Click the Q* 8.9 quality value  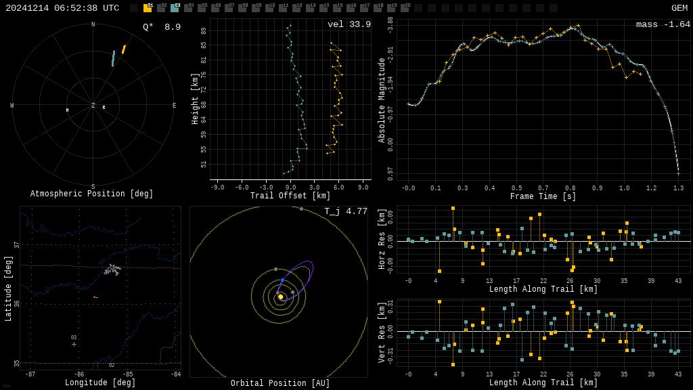[161, 28]
